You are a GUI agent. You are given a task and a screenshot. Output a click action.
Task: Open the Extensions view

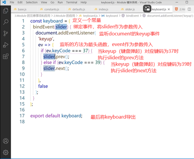[6, 56]
